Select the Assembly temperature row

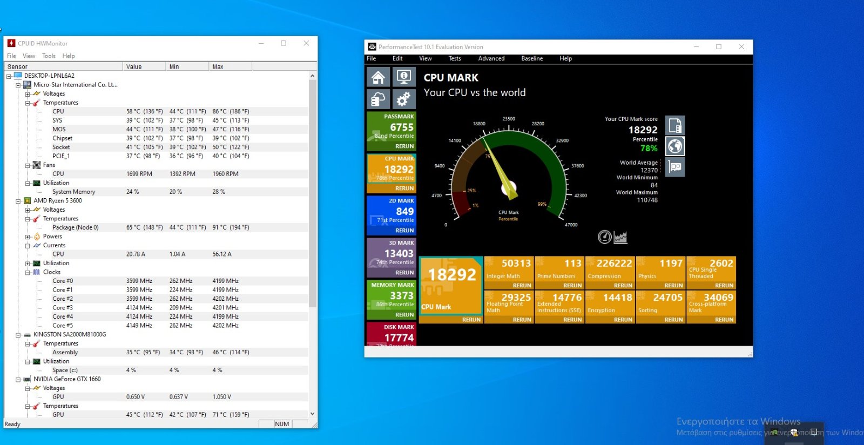pos(157,353)
